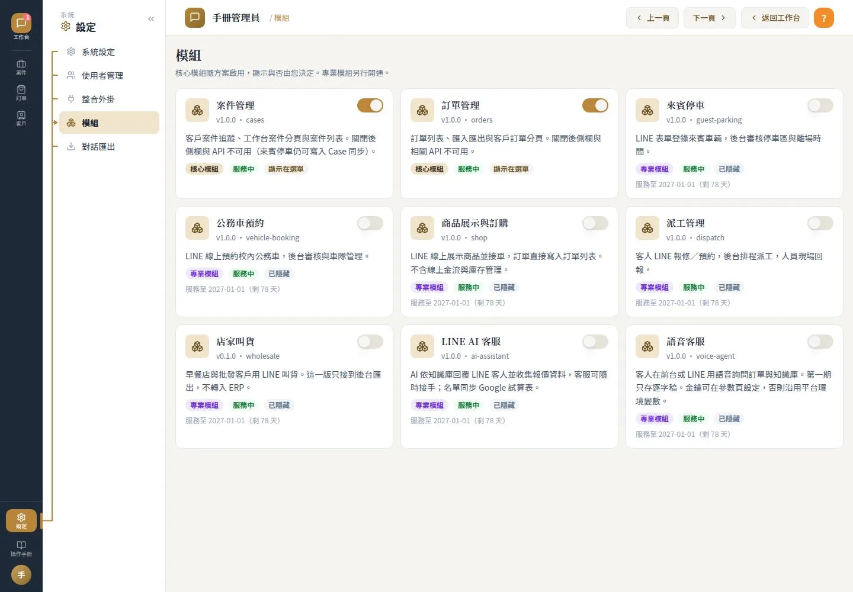Image resolution: width=853 pixels, height=592 pixels.
Task: Click the user avatar labeled 手
Action: 21,575
